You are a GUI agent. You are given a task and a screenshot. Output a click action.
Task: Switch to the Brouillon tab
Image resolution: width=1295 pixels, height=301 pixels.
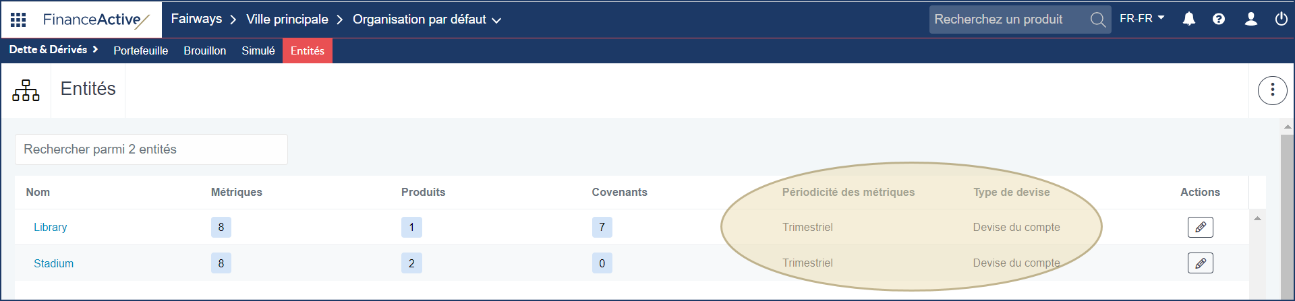204,51
